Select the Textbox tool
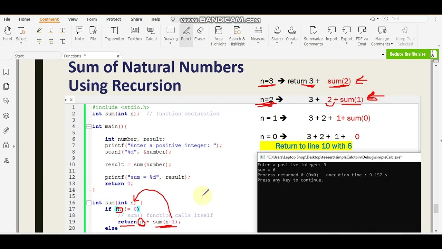 (135, 34)
